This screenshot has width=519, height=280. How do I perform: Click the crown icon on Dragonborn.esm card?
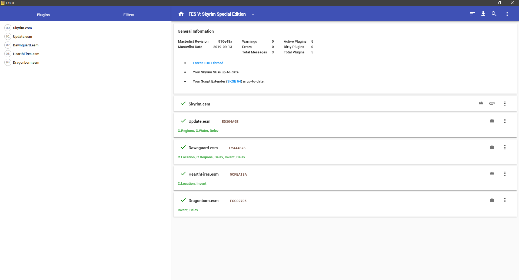pyautogui.click(x=492, y=200)
